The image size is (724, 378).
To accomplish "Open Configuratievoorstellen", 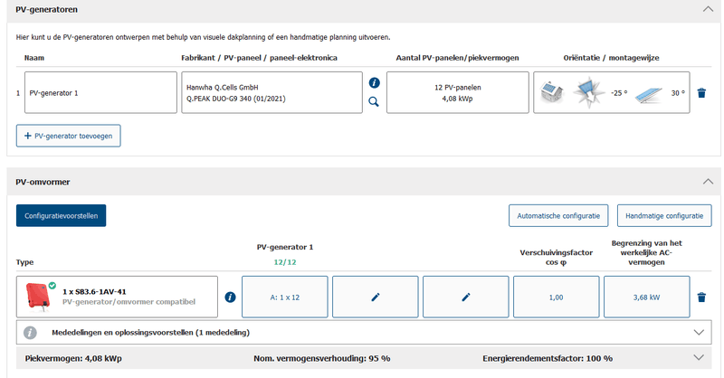I will coord(61,215).
